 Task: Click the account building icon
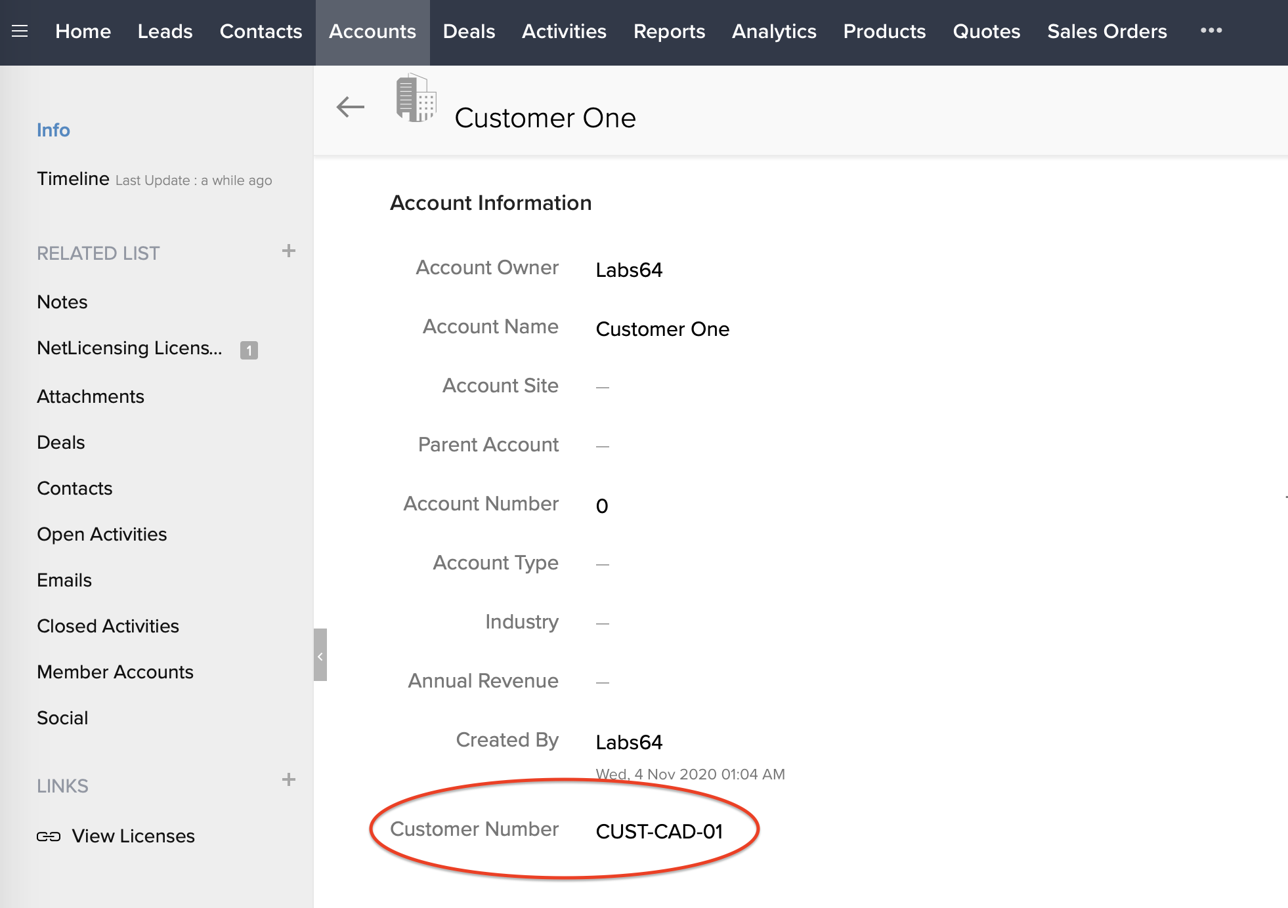pyautogui.click(x=416, y=98)
